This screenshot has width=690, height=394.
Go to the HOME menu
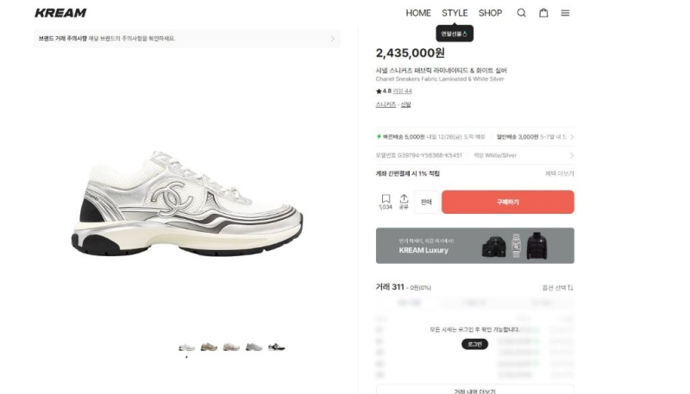pyautogui.click(x=418, y=13)
